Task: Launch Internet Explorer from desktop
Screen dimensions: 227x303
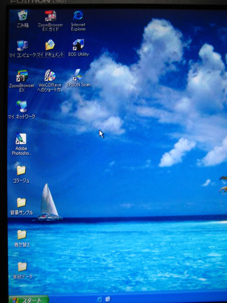Action: (78, 16)
